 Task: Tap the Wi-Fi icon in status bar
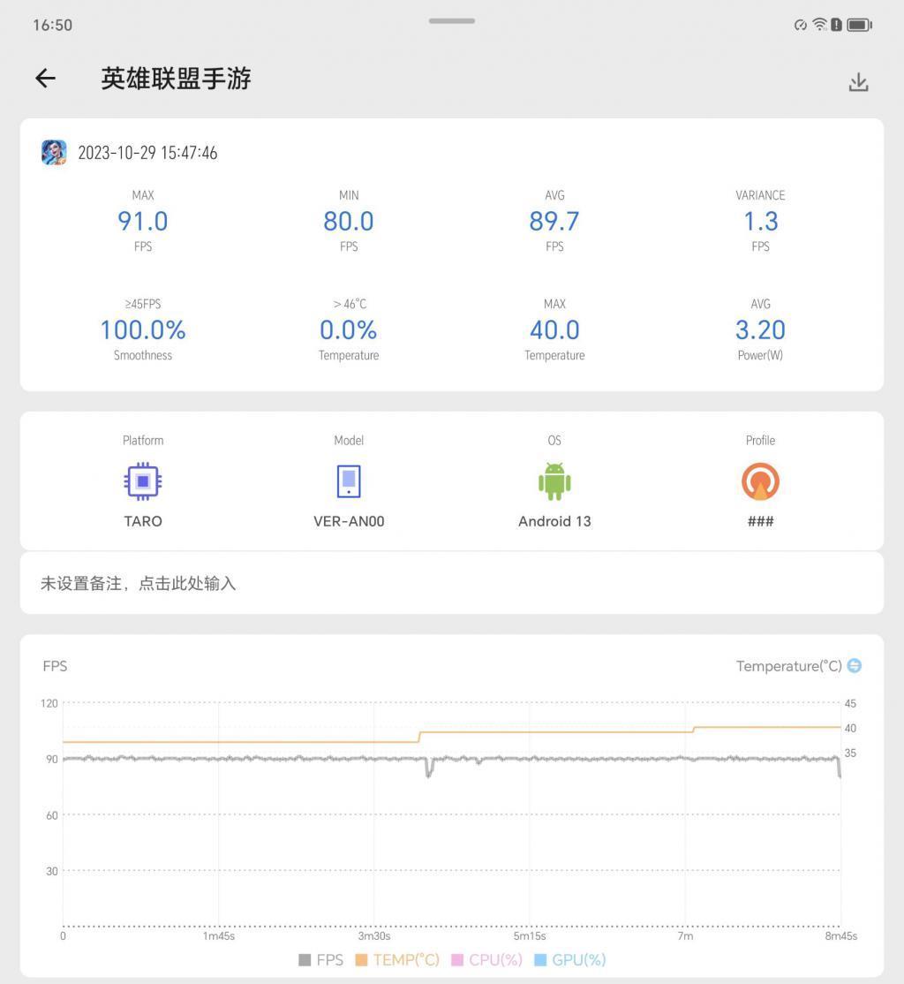click(819, 25)
